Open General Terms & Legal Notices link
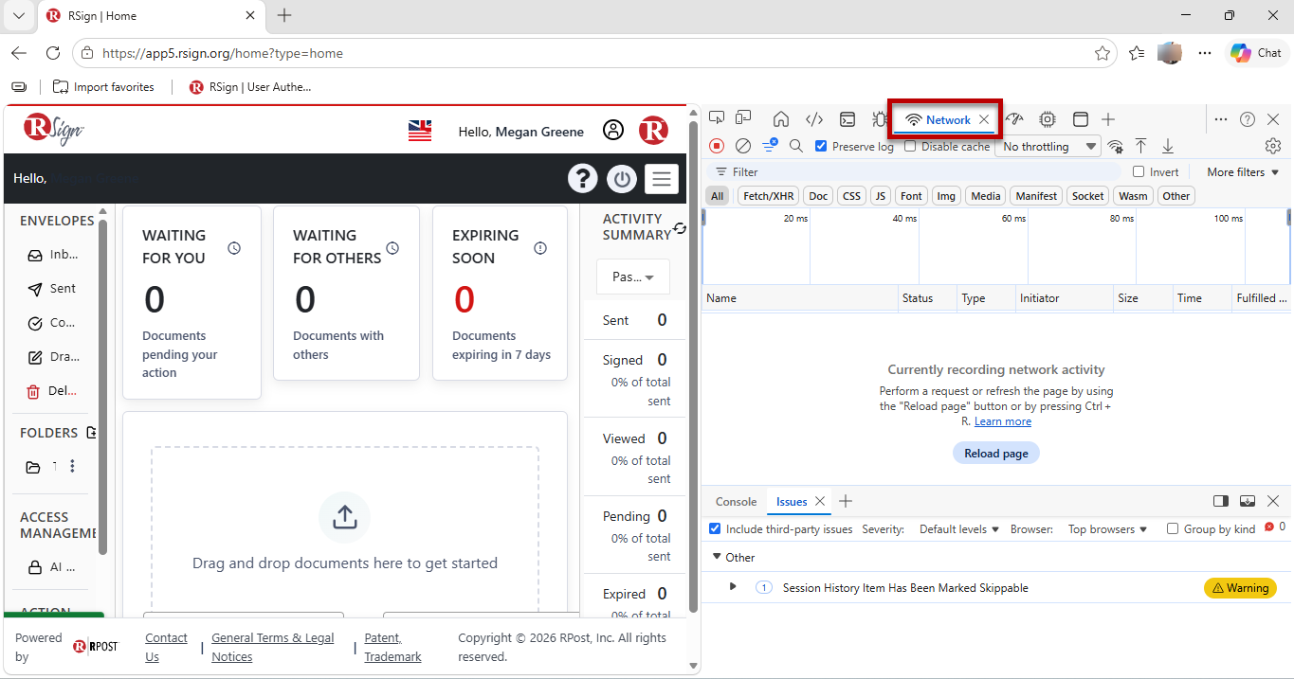 (x=273, y=647)
